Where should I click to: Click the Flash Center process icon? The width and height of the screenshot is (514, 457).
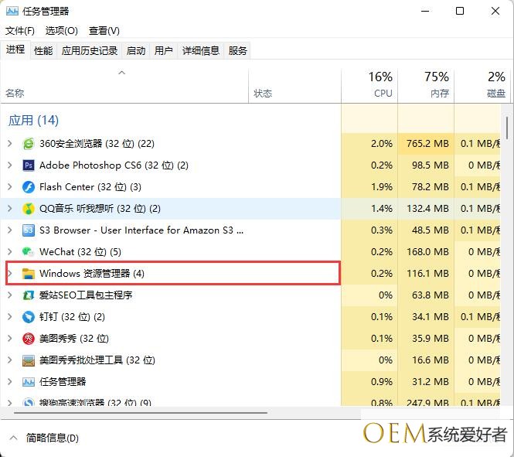click(29, 187)
